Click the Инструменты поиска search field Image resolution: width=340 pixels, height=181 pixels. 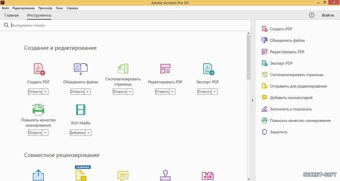pos(130,25)
